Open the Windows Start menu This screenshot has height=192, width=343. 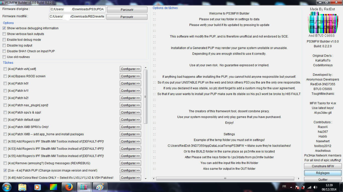[x=7, y=187]
